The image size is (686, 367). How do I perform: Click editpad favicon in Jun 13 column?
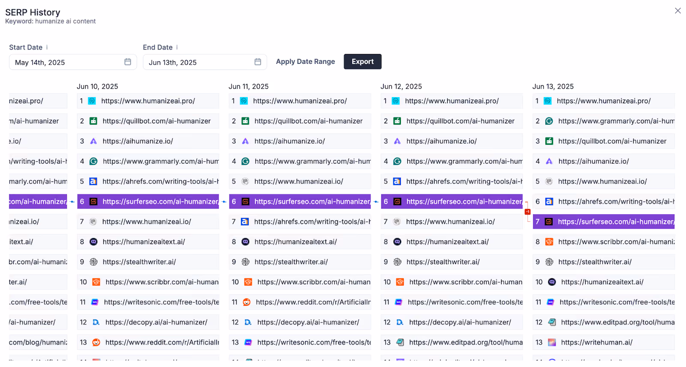[552, 322]
